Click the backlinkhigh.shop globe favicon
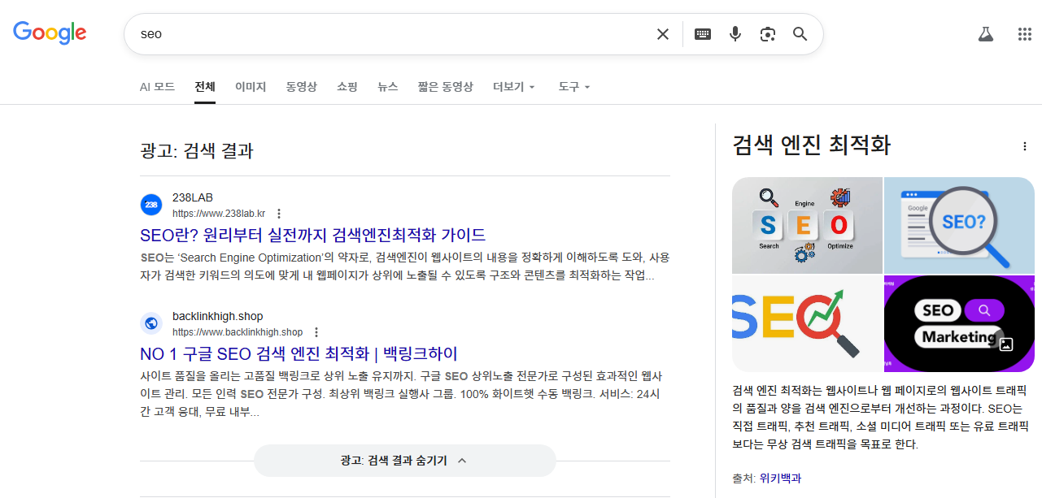Image resolution: width=1042 pixels, height=498 pixels. click(151, 323)
